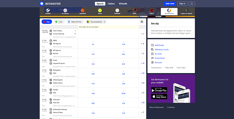Expand +3 markets for MC Esports vs Buckets
Image resolution: width=234 pixels, height=119 pixels.
tap(142, 53)
